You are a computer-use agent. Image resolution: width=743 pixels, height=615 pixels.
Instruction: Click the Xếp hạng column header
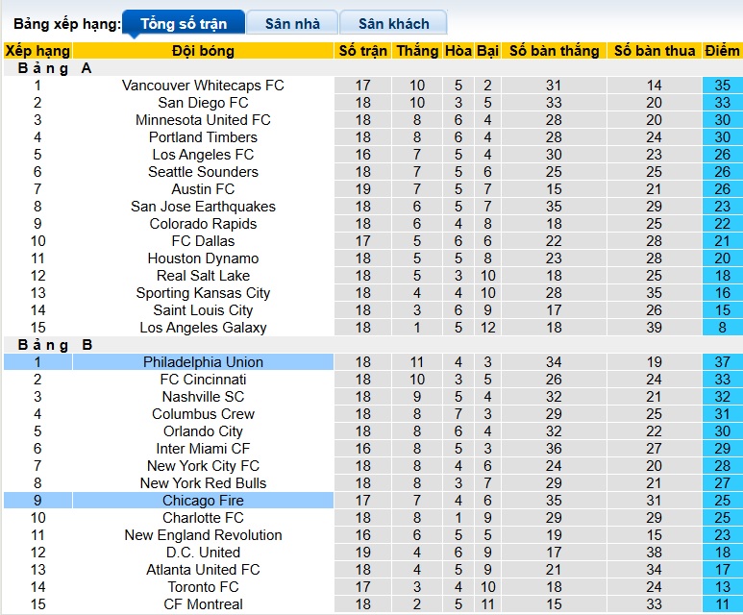(x=37, y=51)
